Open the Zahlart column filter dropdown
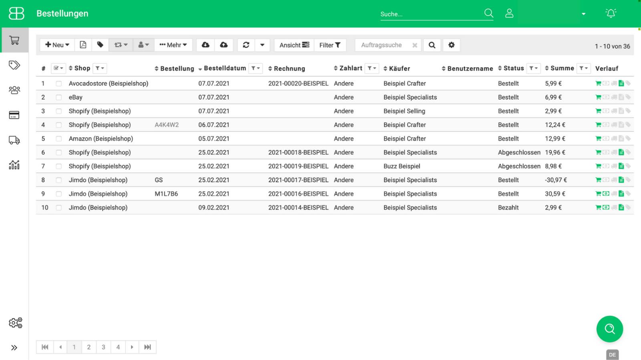This screenshot has width=641, height=360. pyautogui.click(x=372, y=68)
